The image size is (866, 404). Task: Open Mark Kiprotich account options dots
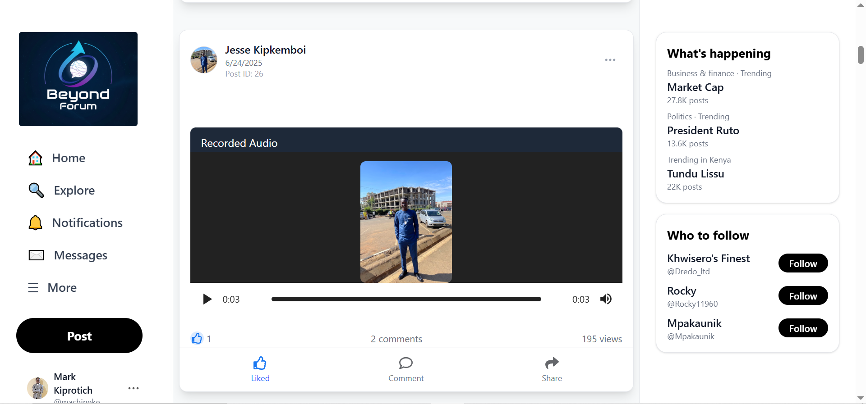pos(134,388)
